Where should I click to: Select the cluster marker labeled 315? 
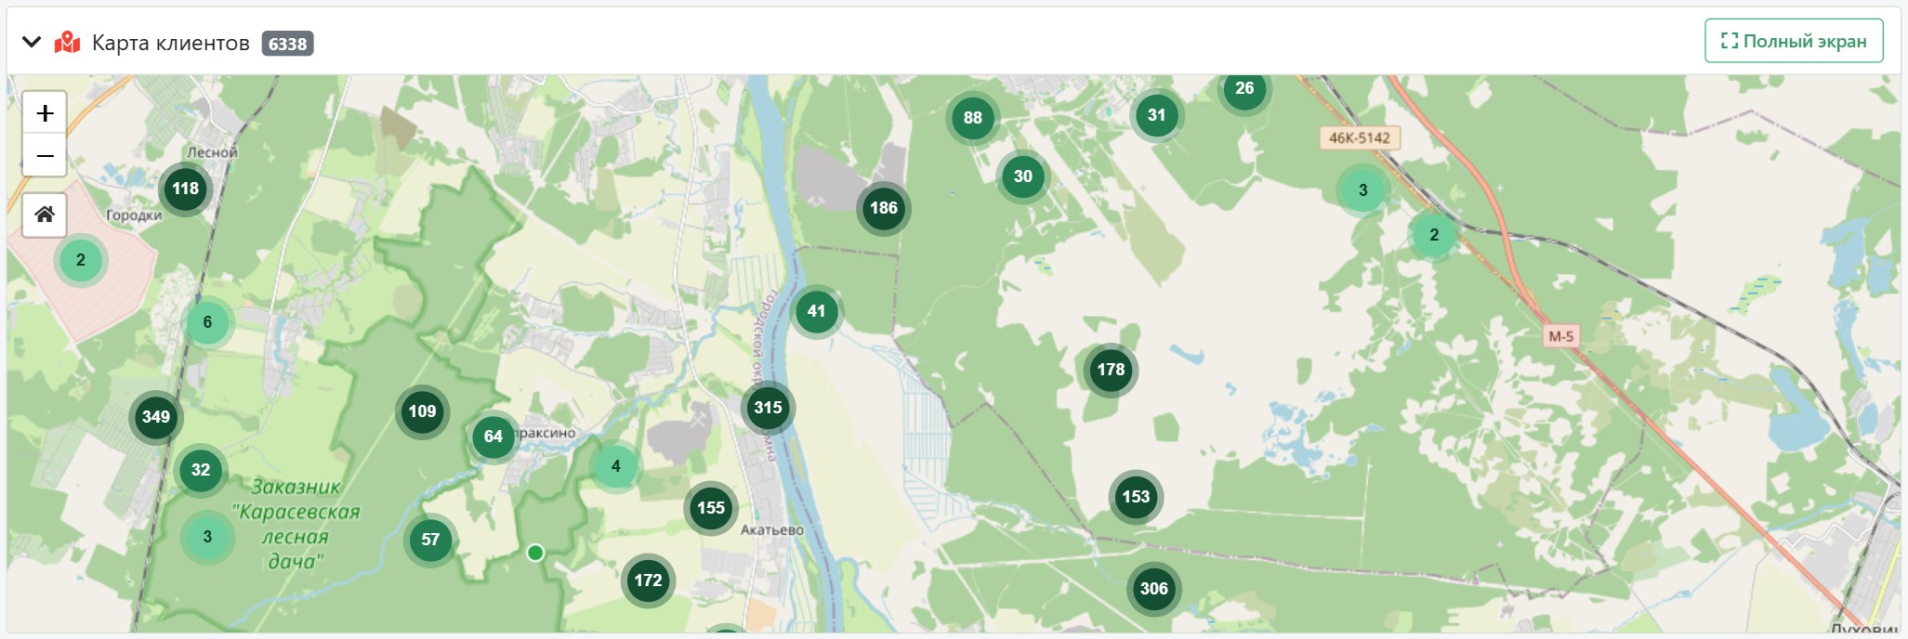768,408
